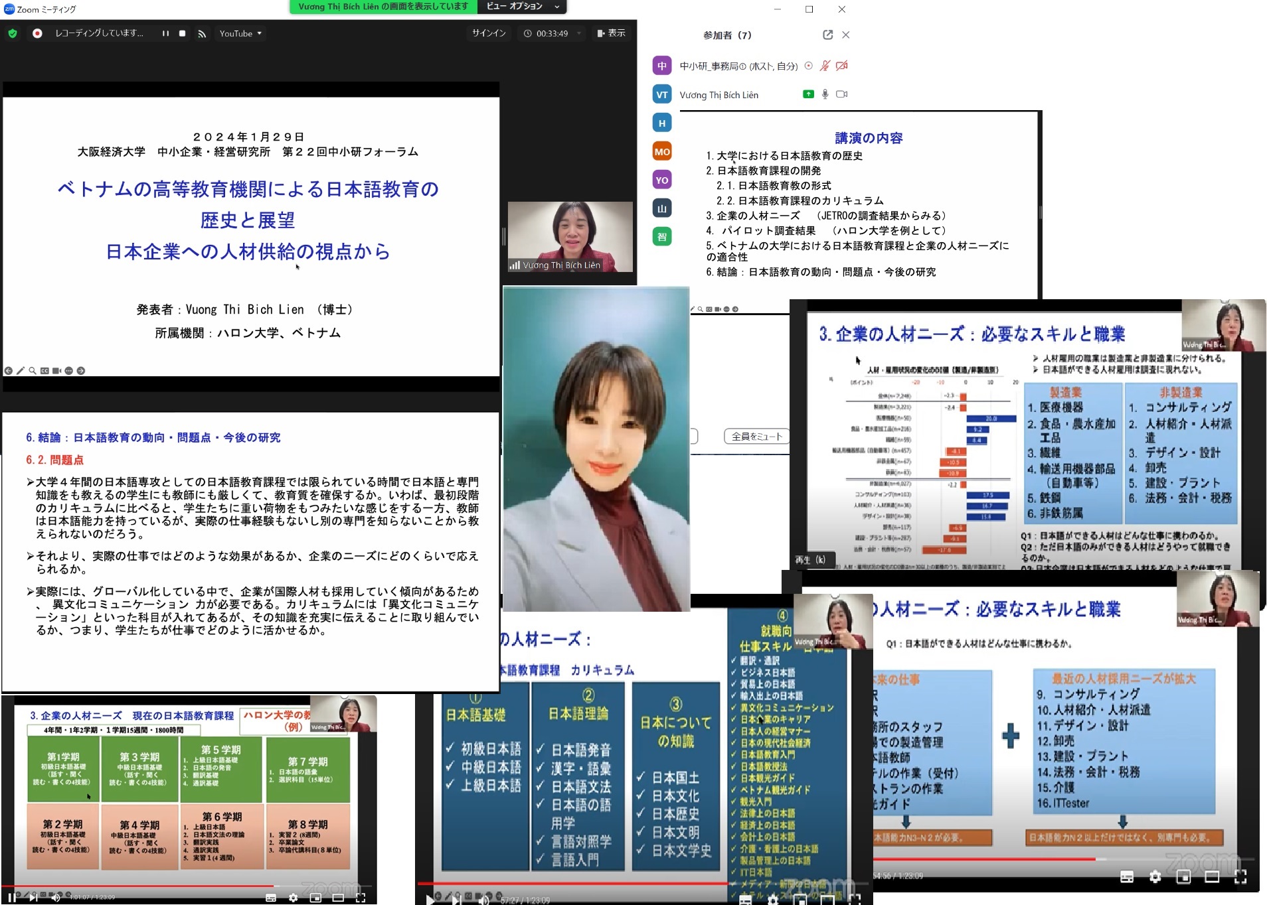Enable miniplayer in bottom-left video player
Viewport: 1267px width, 905px height.
click(x=315, y=898)
